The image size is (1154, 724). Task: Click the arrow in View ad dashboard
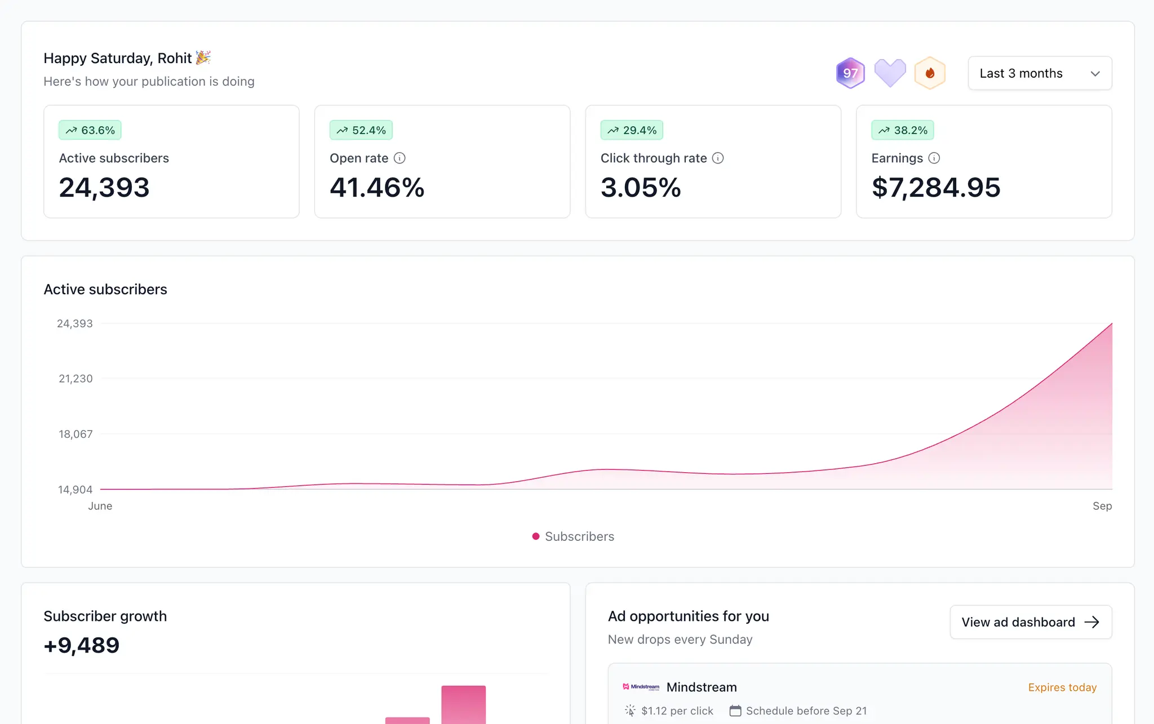(1092, 622)
